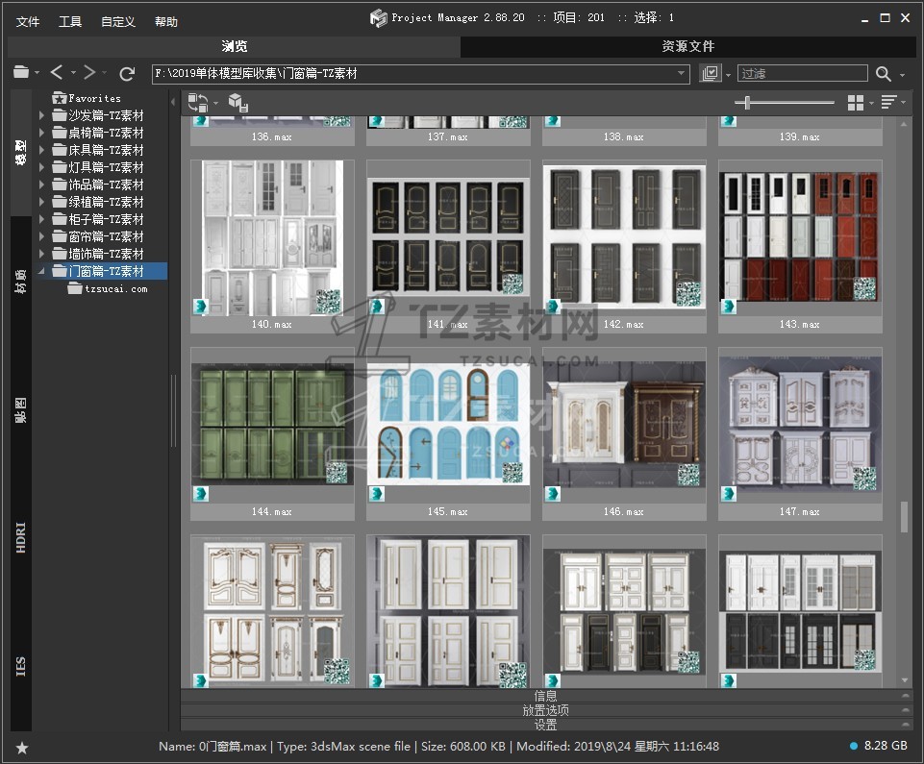
Task: Switch to the 资源文件 tab
Action: (x=688, y=46)
